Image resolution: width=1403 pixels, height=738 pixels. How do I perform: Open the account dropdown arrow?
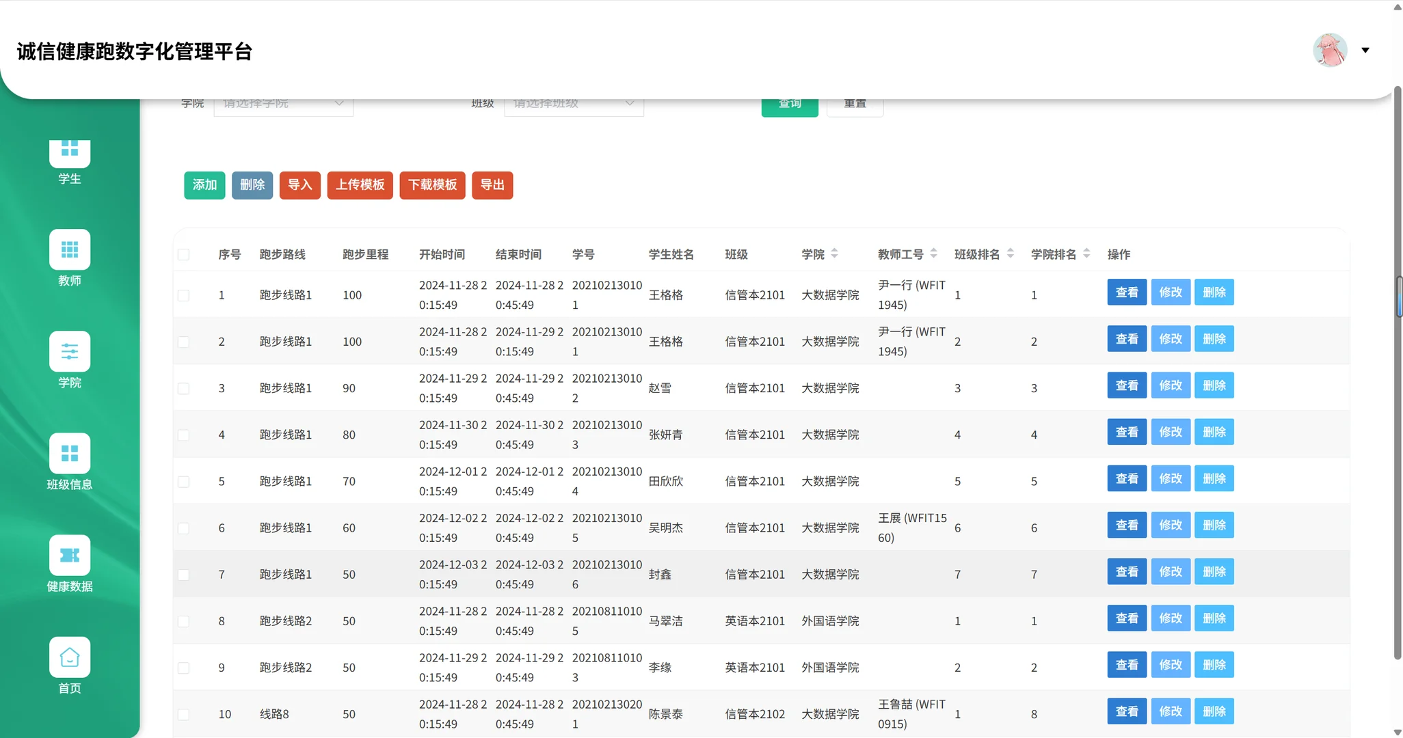click(1365, 50)
